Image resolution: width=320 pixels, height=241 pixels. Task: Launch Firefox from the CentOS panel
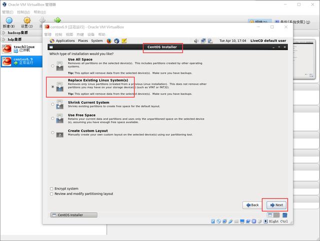(109, 41)
